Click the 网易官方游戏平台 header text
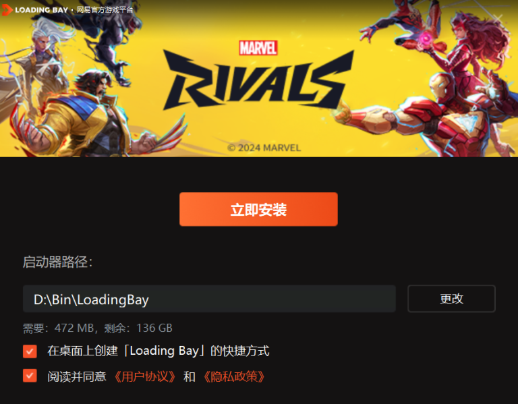The height and width of the screenshot is (404, 518). point(105,10)
